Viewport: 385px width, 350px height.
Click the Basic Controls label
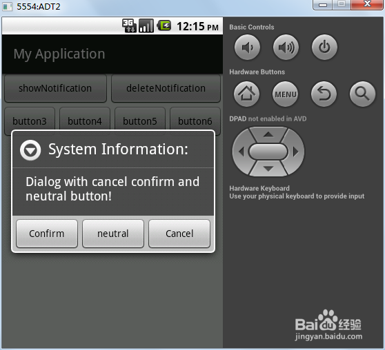pos(252,27)
